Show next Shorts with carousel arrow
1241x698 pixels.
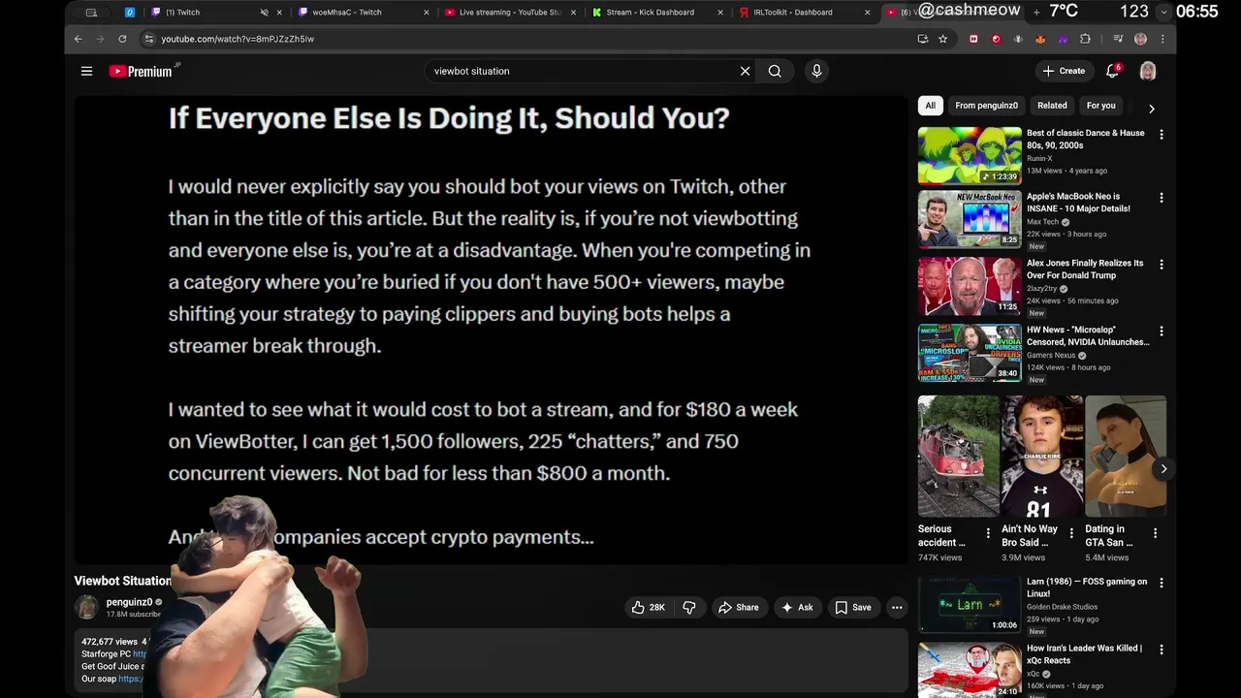point(1163,469)
